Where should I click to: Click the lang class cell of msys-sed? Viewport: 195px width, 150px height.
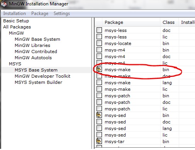(x=167, y=128)
